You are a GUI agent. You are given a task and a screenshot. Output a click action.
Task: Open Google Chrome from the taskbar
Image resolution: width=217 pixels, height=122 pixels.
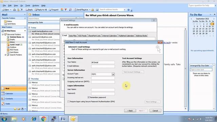point(44,119)
